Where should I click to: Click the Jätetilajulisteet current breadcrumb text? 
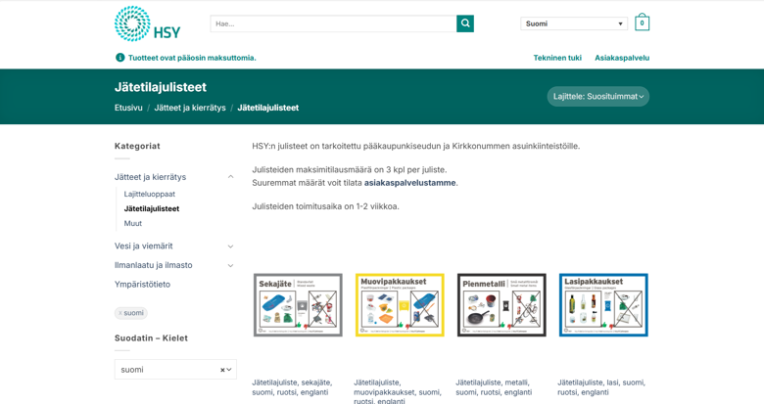coord(268,108)
